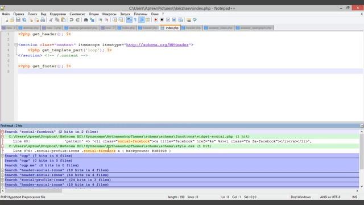Click 'ANSI as UTF-8' encoding in status bar
Image resolution: width=364 pixels, height=205 pixels.
click(330, 197)
